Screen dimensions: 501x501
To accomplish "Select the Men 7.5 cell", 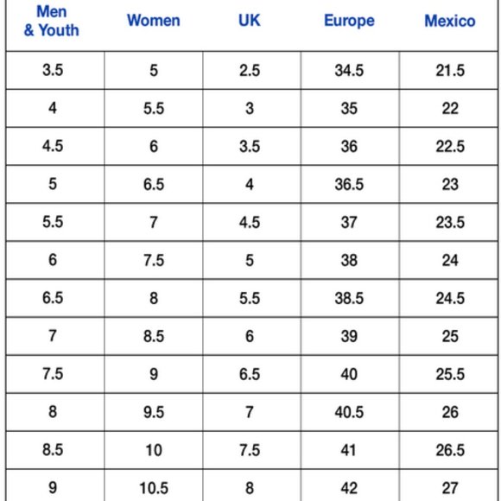I will point(55,374).
